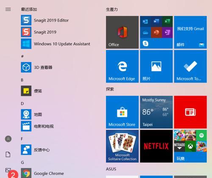The image size is (212, 178).
Task: Open the hamburger menu at top left
Action: click(8, 9)
